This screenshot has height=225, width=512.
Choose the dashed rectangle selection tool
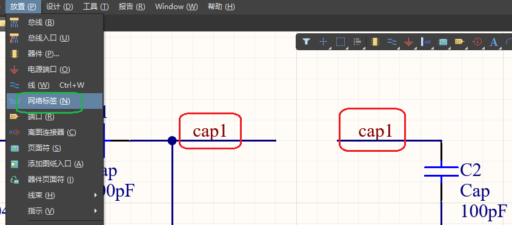(341, 42)
